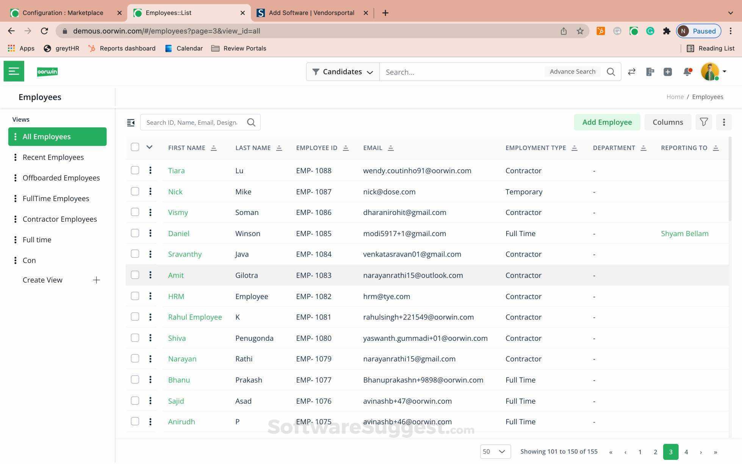The width and height of the screenshot is (742, 464).
Task: Click the filter funnel icon
Action: [704, 122]
